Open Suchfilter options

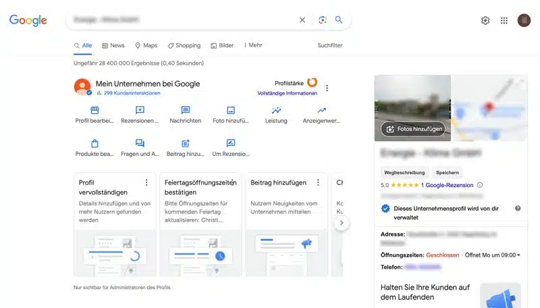[330, 45]
